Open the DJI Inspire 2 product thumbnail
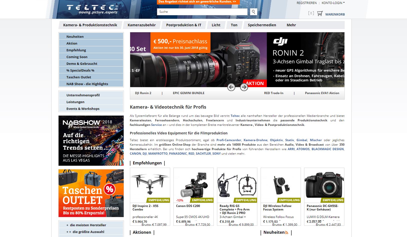Image resolution: width=407 pixels, height=237 pixels. [150, 185]
